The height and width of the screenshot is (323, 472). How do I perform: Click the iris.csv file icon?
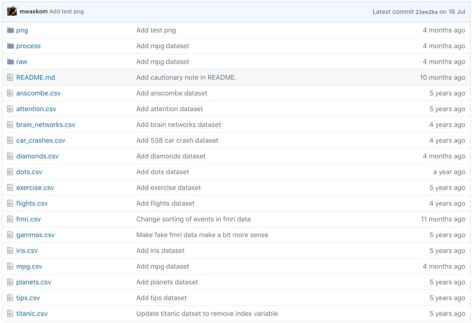pos(10,251)
